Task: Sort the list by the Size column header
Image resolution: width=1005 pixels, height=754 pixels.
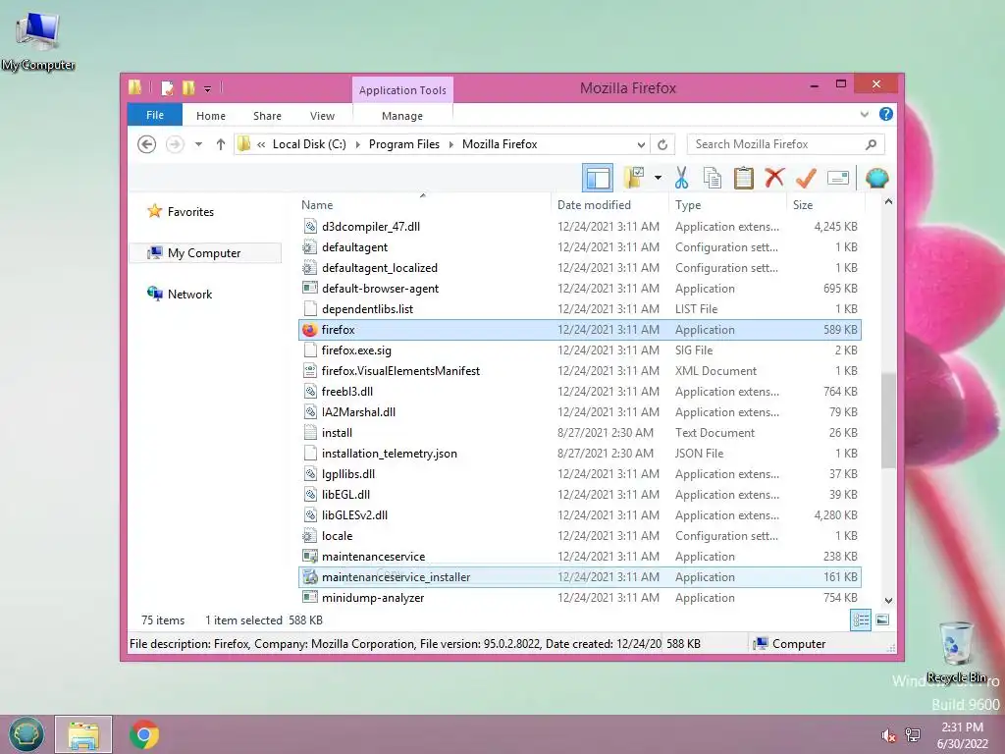Action: (825, 204)
